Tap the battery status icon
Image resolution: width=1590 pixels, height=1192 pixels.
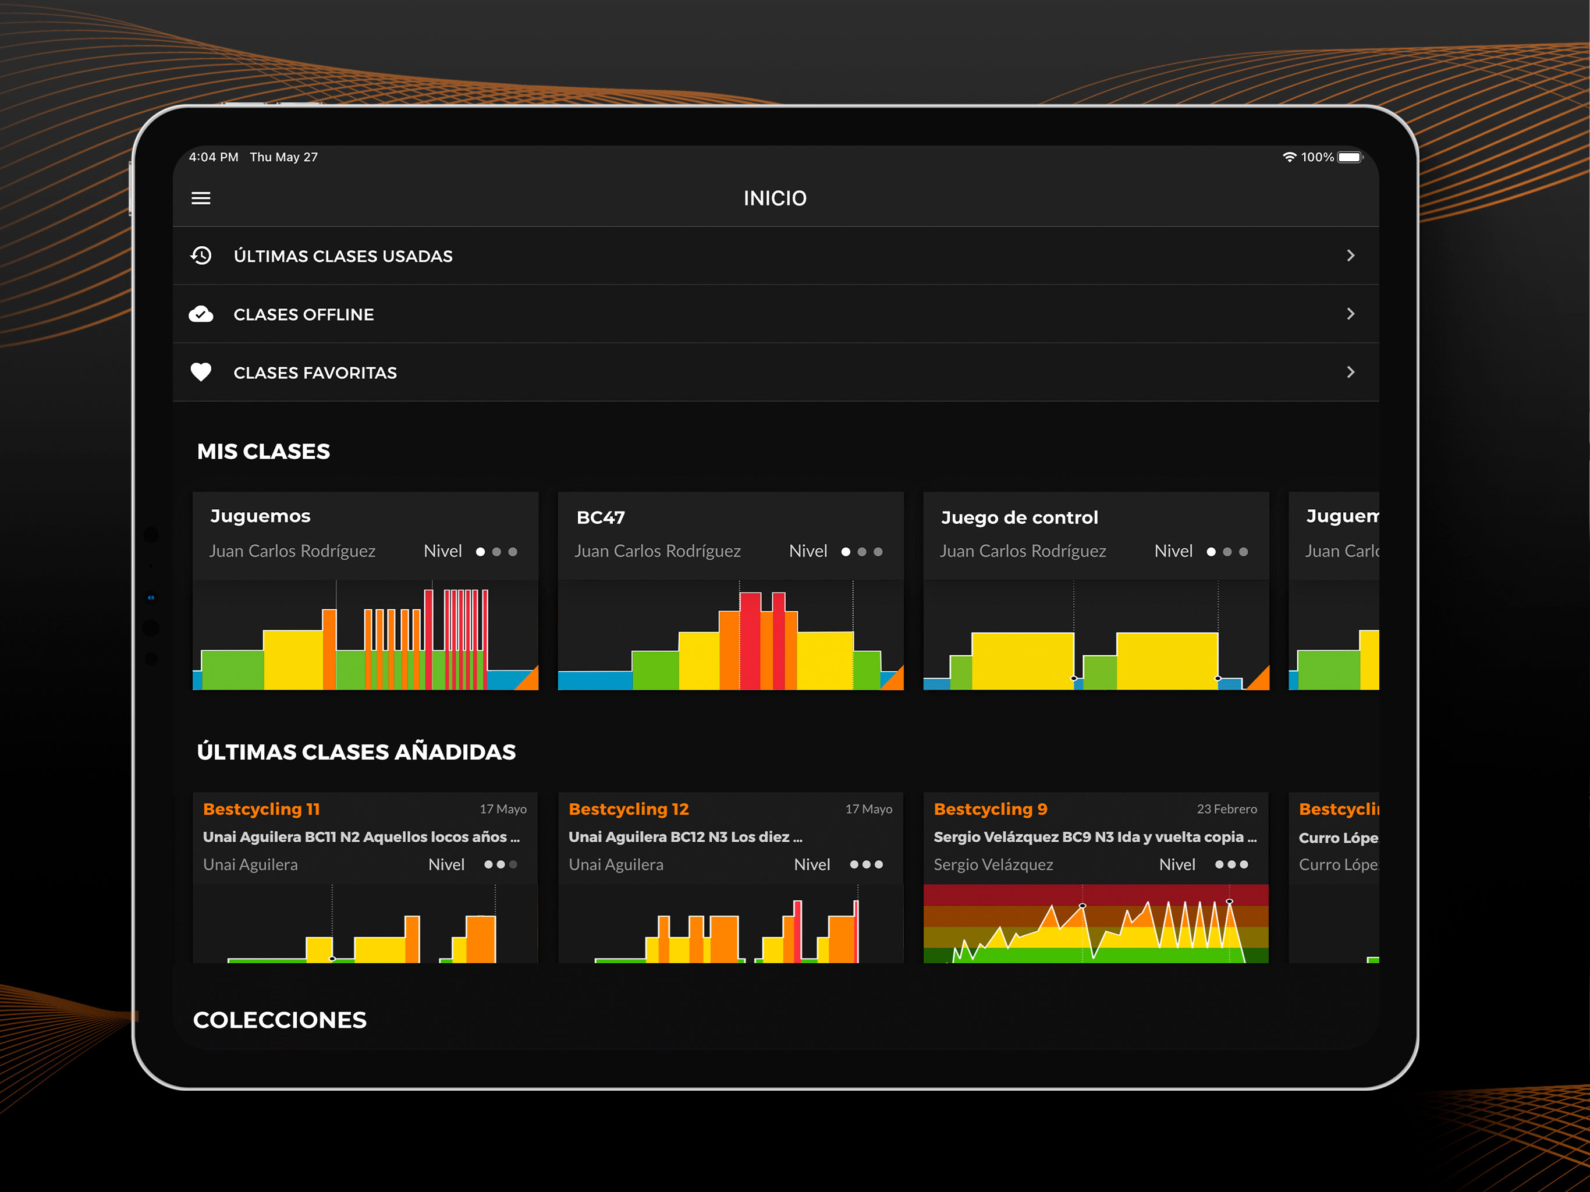coord(1349,157)
